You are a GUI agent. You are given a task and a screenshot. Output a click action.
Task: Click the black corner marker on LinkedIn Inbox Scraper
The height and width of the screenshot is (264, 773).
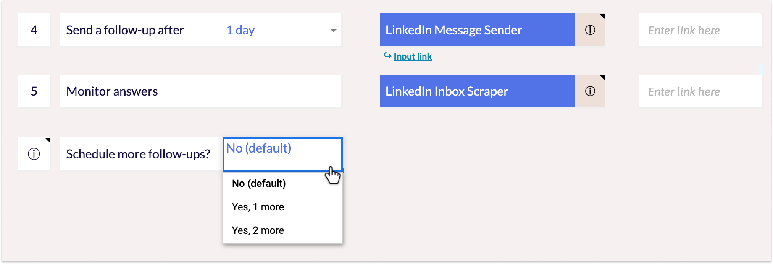tap(602, 78)
